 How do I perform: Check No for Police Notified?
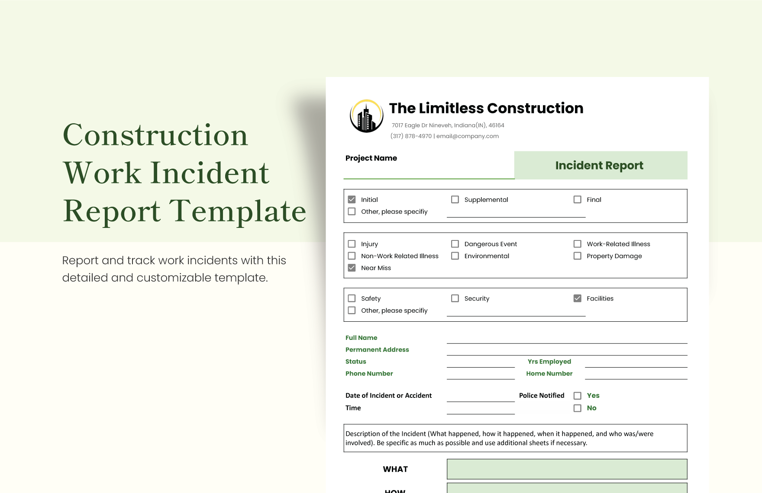coord(577,407)
